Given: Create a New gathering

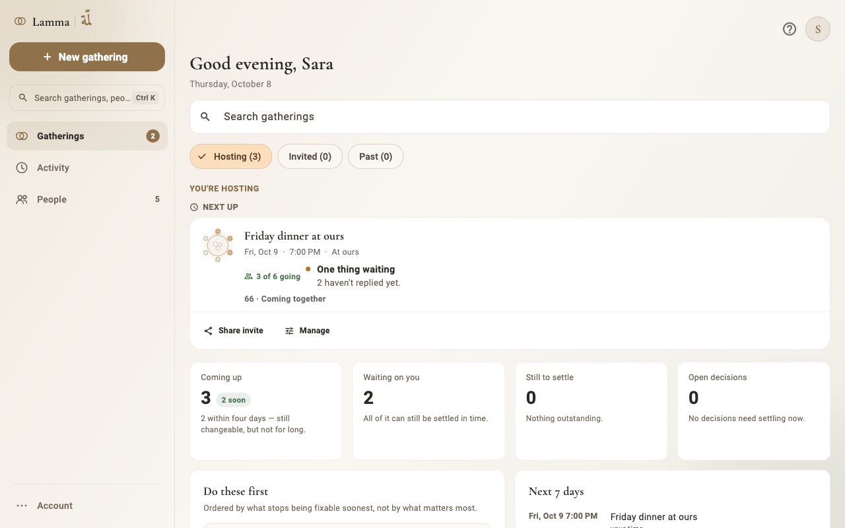Looking at the screenshot, I should (87, 57).
